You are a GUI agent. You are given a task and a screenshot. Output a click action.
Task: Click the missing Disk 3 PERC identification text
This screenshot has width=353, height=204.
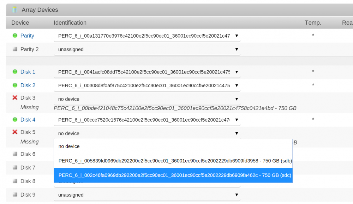[175, 108]
